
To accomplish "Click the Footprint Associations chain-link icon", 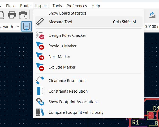I will (x=40, y=102).
